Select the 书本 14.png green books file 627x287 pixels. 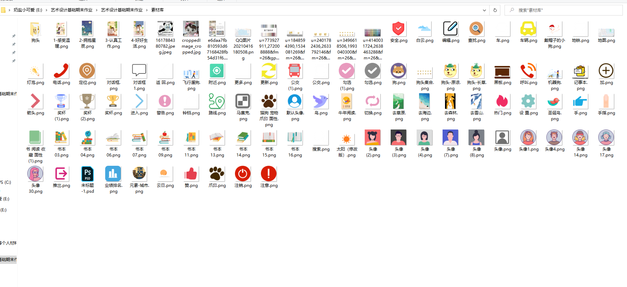(243, 137)
